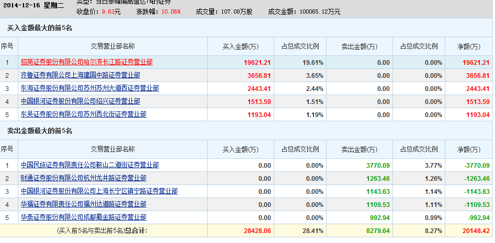The image size is (495, 243).
Task: Open 中国银河证券股份有限公司上海长宁区镇宁路证券营业部 link
Action: pyautogui.click(x=99, y=191)
